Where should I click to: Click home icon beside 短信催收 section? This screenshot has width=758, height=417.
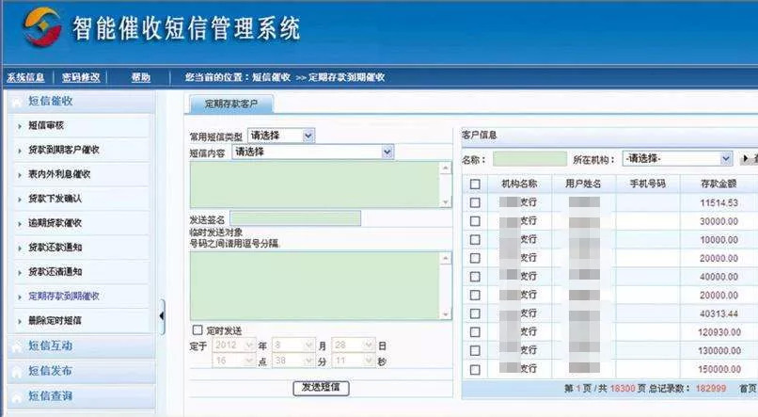point(16,101)
